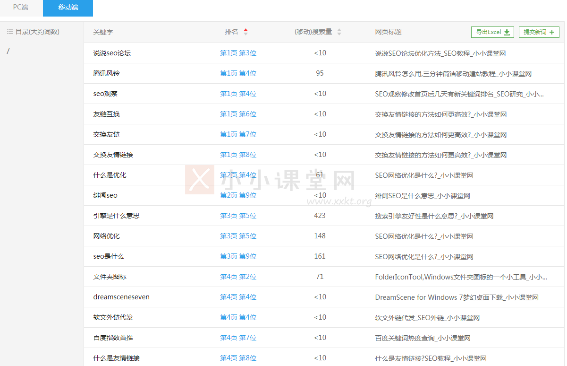Click search volume value 423
This screenshot has height=366, width=567.
pyautogui.click(x=320, y=216)
